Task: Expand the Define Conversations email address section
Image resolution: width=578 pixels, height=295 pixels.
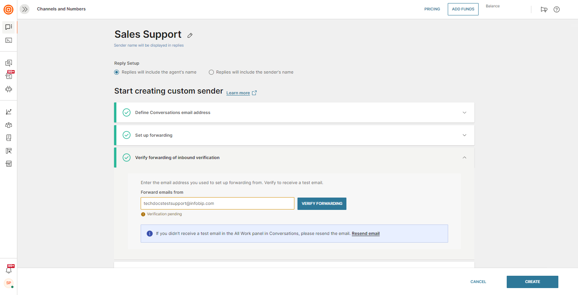Action: pyautogui.click(x=464, y=112)
